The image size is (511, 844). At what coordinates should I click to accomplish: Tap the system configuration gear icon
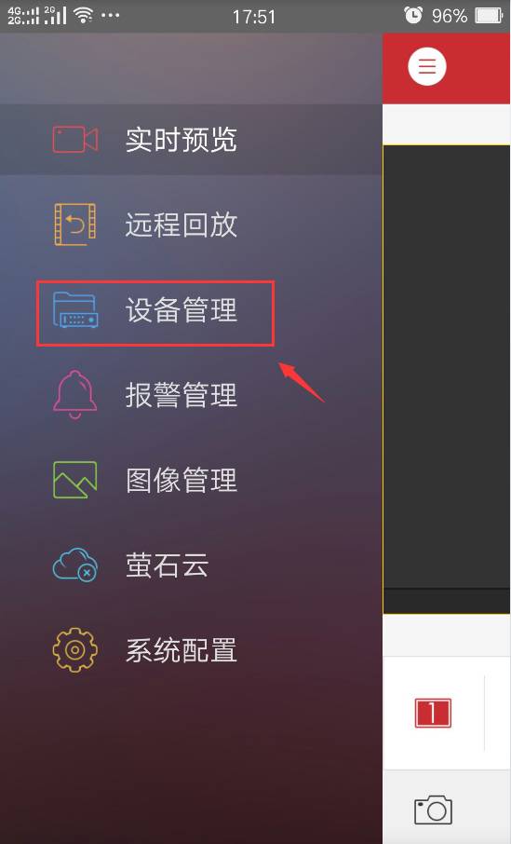click(x=74, y=649)
